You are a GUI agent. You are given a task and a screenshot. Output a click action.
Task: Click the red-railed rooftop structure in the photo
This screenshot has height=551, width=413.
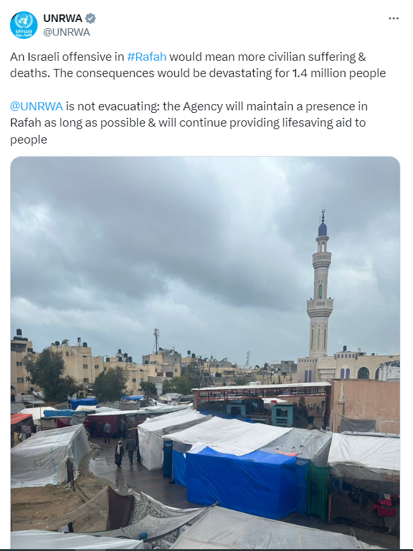(261, 391)
